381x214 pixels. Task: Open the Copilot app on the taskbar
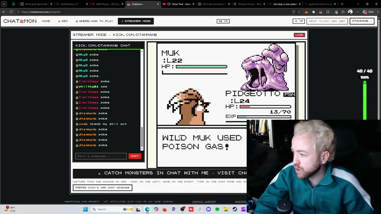tap(156, 209)
